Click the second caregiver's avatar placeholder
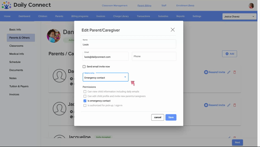260x147 pixels. 59,108
